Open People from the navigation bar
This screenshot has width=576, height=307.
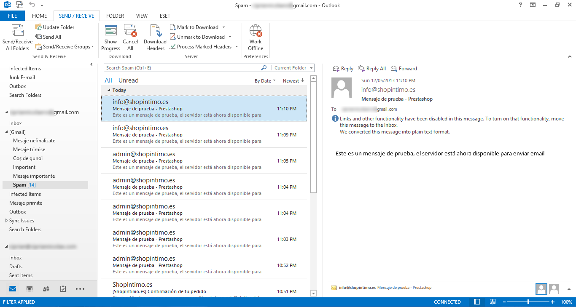(x=46, y=289)
